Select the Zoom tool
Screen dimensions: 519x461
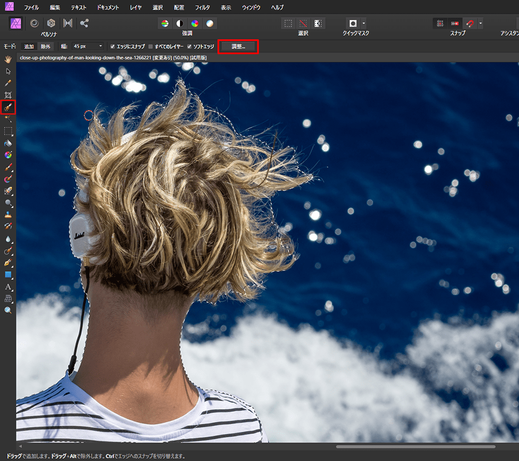[x=8, y=310]
